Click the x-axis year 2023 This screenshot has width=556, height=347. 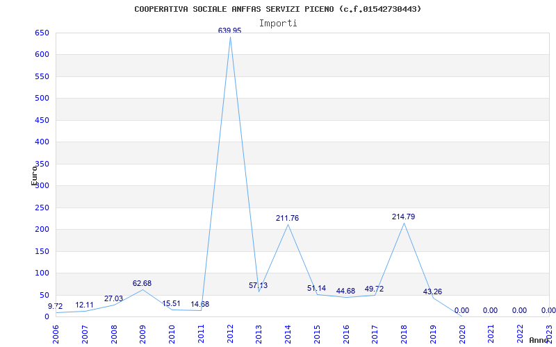(x=549, y=334)
